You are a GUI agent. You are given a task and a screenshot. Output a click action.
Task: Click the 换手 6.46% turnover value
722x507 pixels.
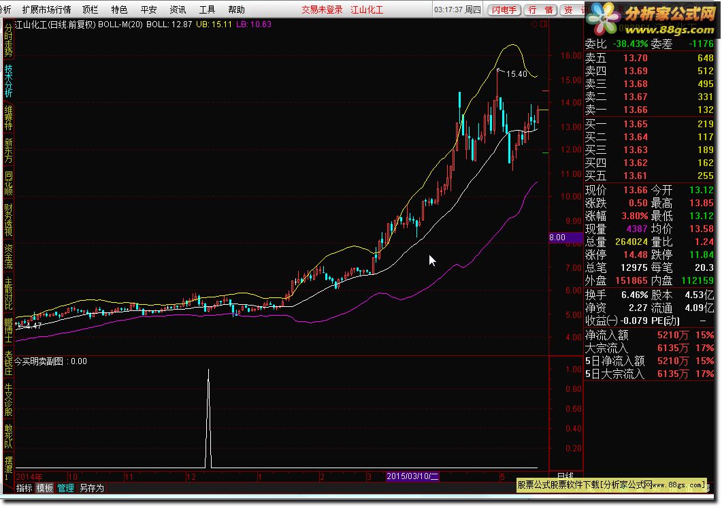pos(634,295)
